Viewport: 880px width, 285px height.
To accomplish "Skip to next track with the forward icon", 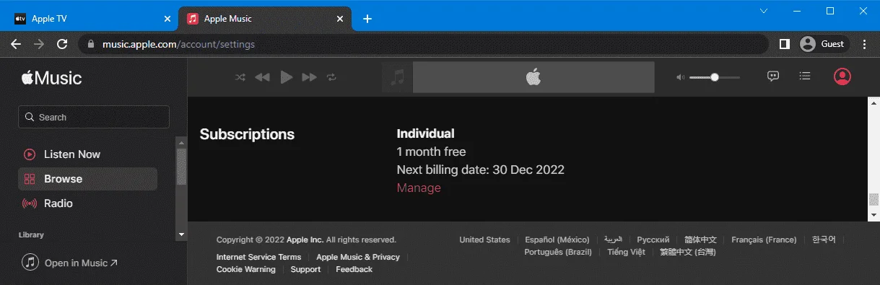I will 309,77.
